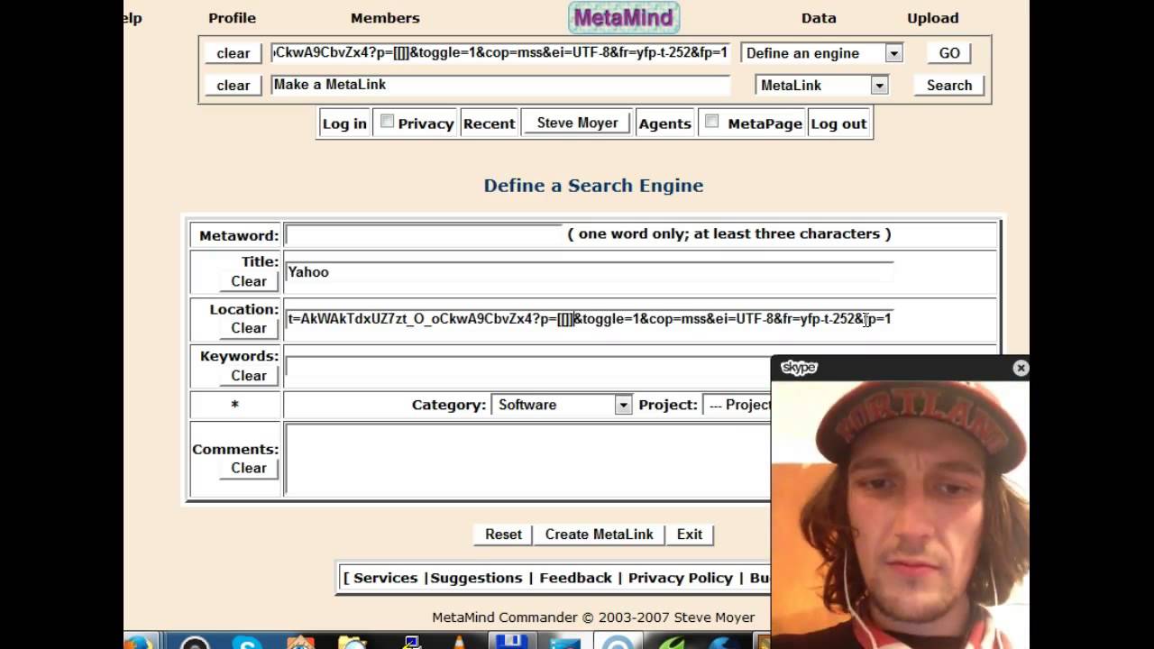
Task: Click the Comments text area
Action: coord(528,459)
